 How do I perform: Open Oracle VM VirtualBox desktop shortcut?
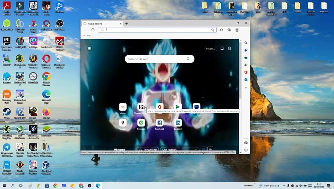46,167
